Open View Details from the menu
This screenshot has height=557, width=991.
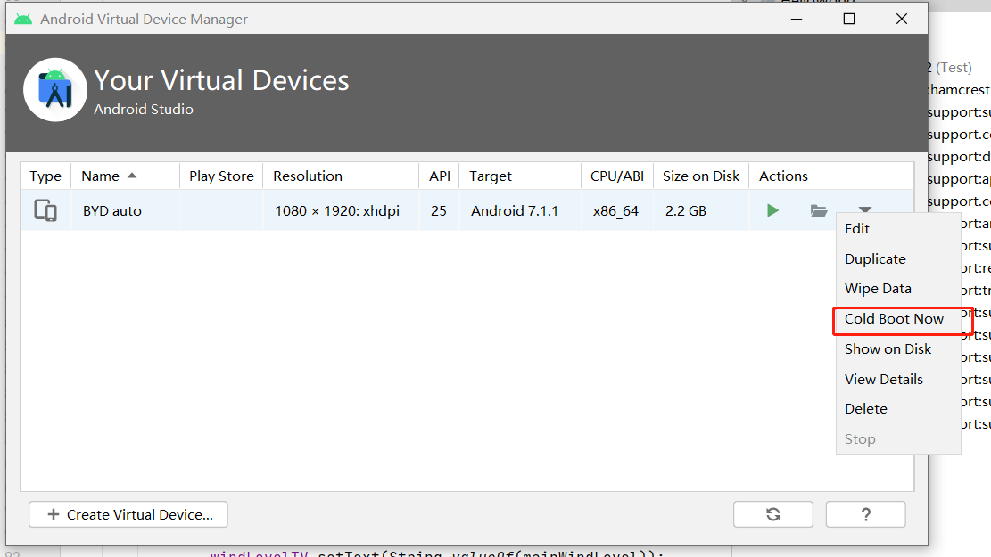[x=898, y=380]
